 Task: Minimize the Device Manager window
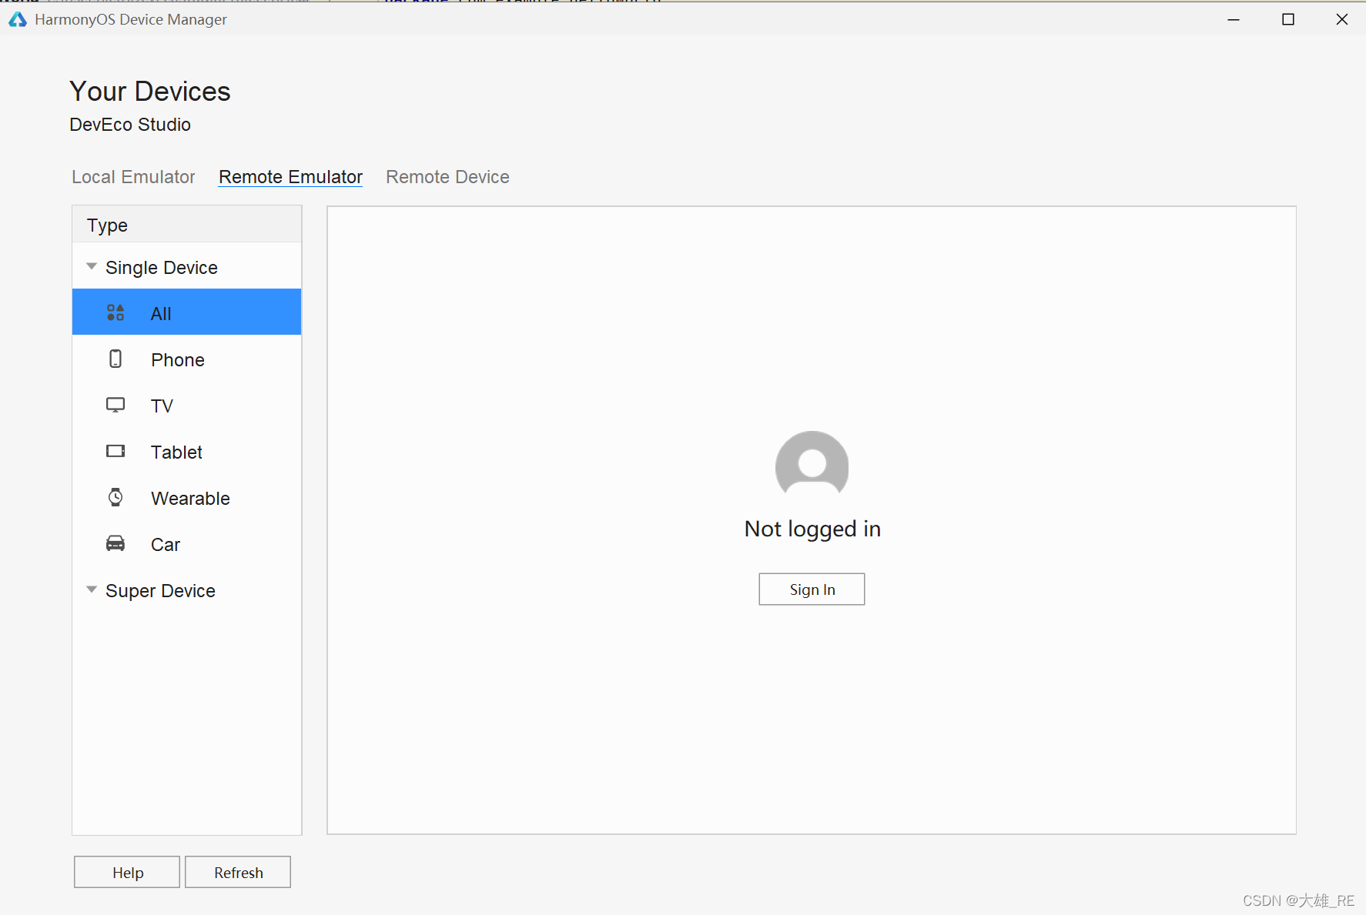[1234, 19]
